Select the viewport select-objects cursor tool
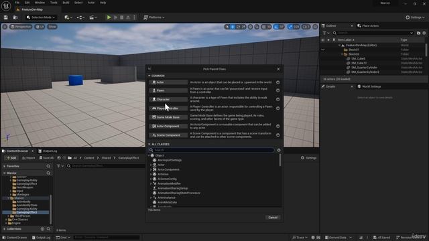The image size is (429, 241). click(227, 27)
